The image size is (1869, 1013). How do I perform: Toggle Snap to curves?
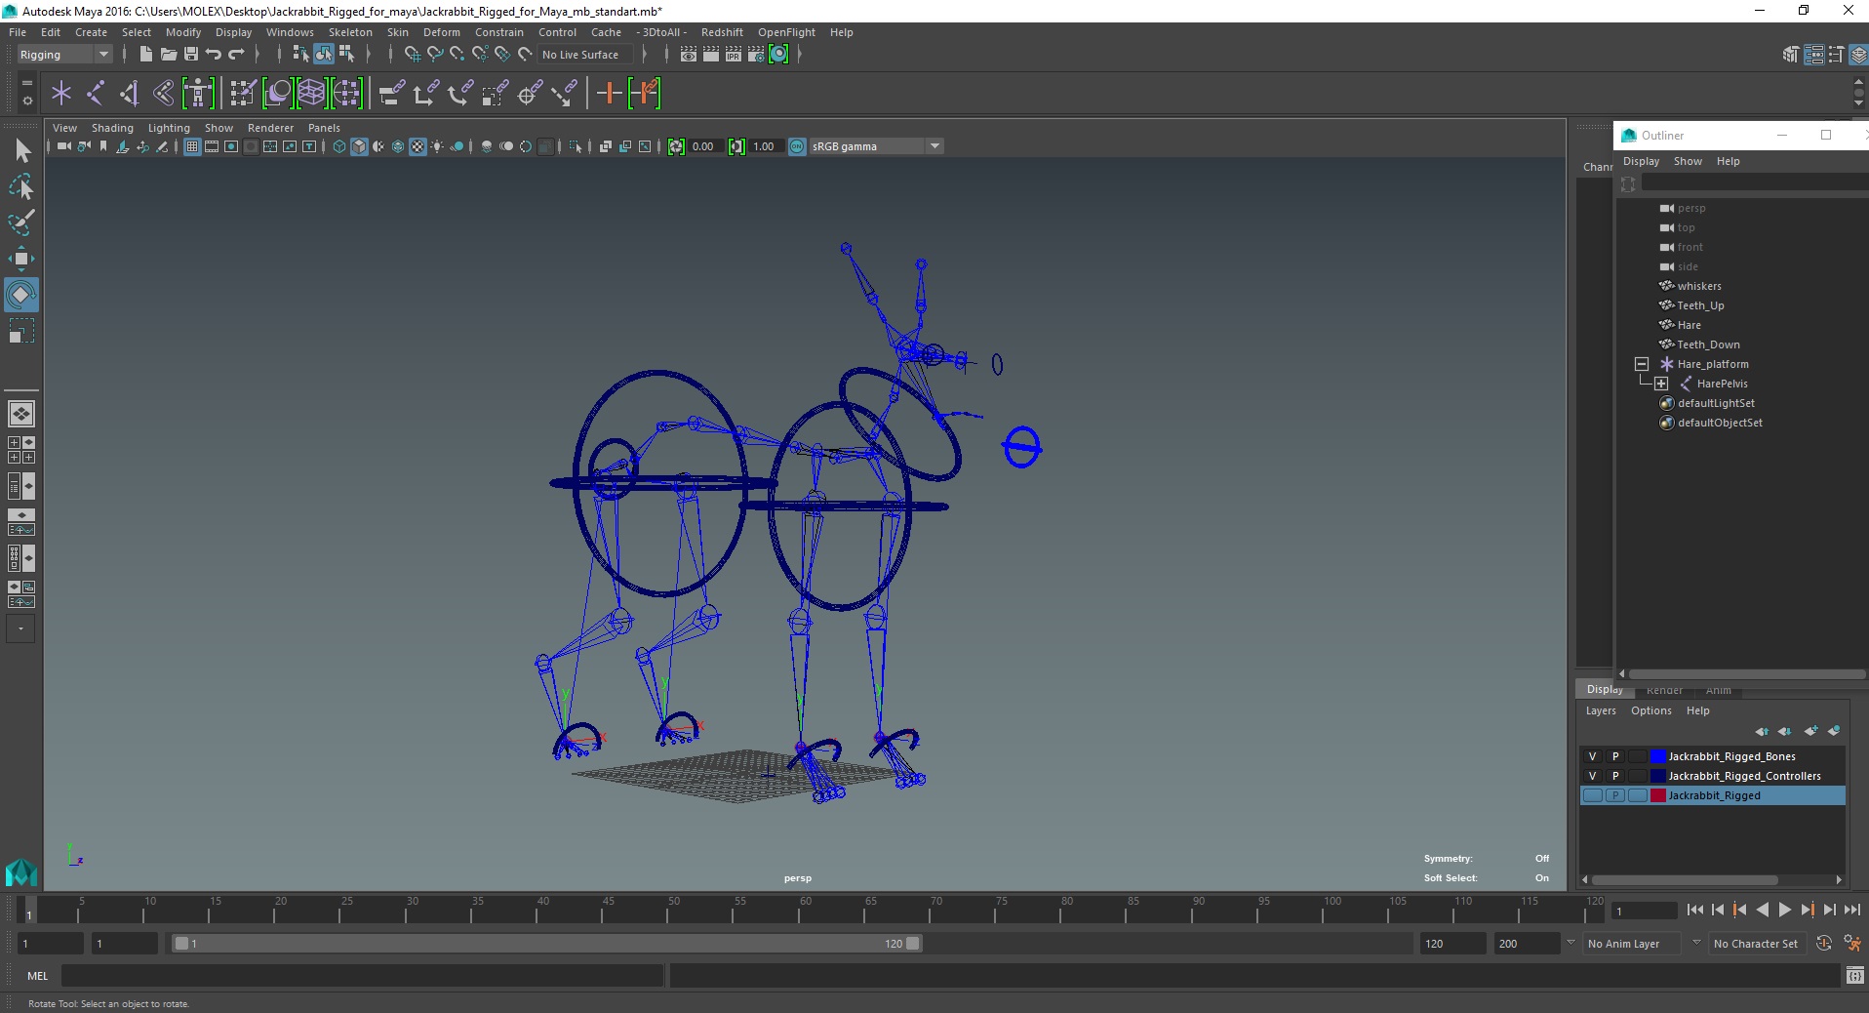435,55
